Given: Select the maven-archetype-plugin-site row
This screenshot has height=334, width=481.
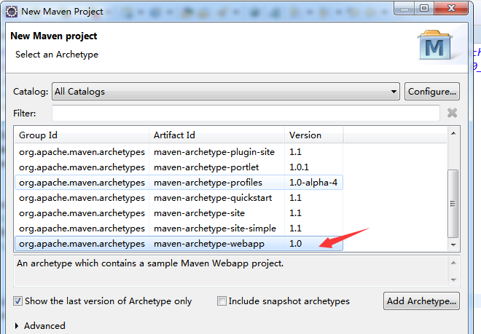Looking at the screenshot, I should pyautogui.click(x=179, y=152).
